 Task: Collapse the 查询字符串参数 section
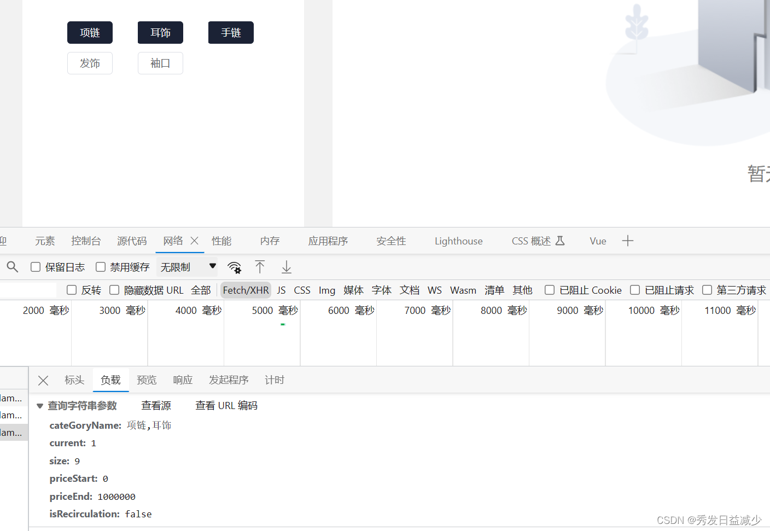39,405
